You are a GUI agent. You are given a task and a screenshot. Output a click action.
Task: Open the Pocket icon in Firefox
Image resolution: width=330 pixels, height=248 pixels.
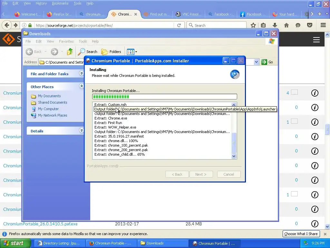pyautogui.click(x=309, y=25)
